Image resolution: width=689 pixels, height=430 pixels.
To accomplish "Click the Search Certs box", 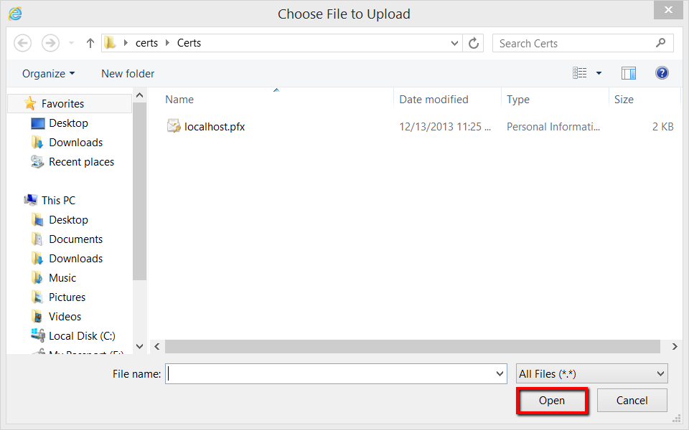I will point(574,43).
